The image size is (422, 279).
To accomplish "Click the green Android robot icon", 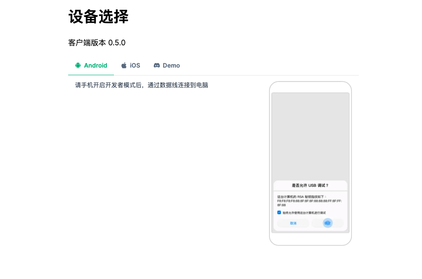I will click(x=78, y=66).
